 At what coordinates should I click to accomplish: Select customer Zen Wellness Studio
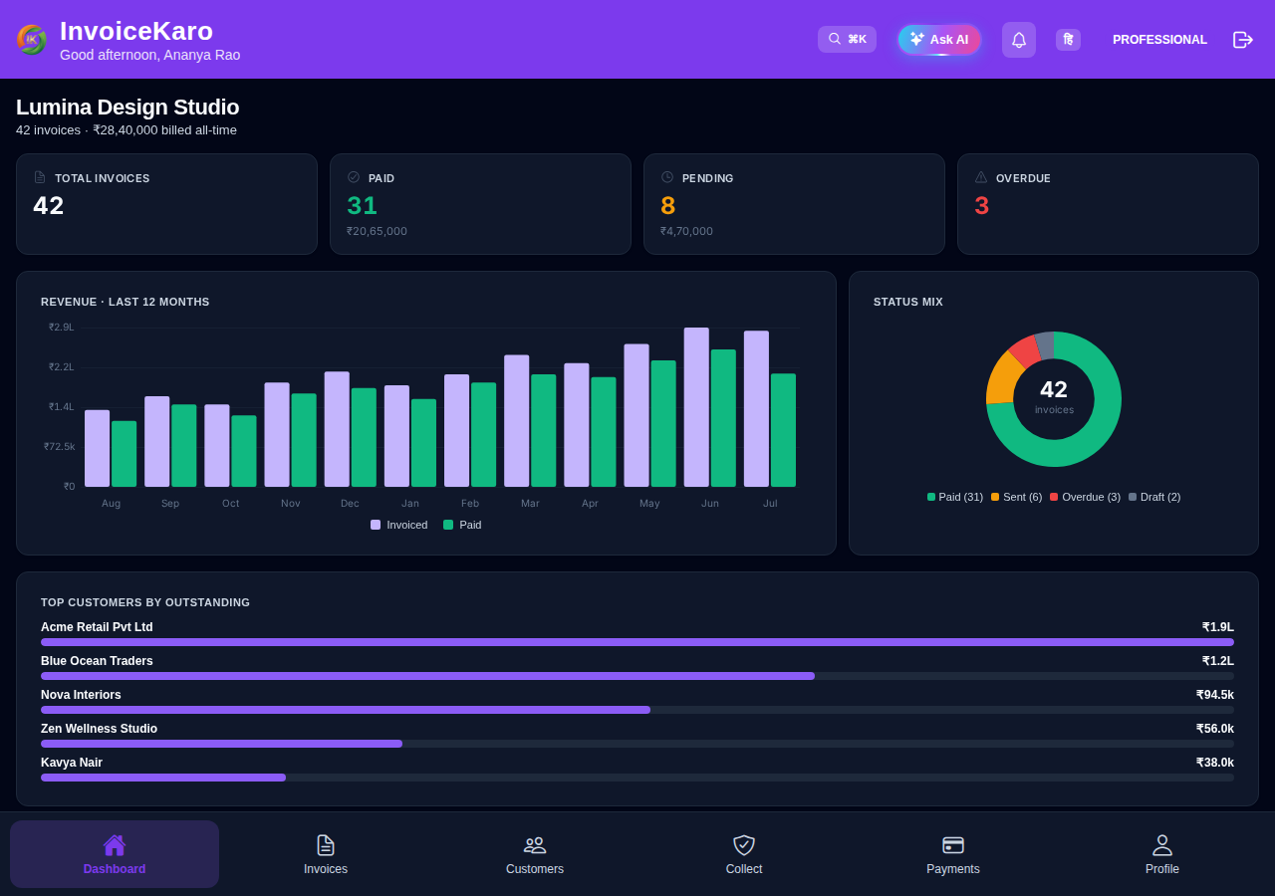click(99, 729)
